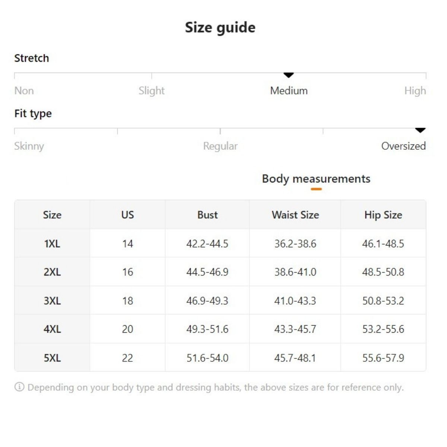Click the Size column header
447x447 pixels.
pos(52,215)
